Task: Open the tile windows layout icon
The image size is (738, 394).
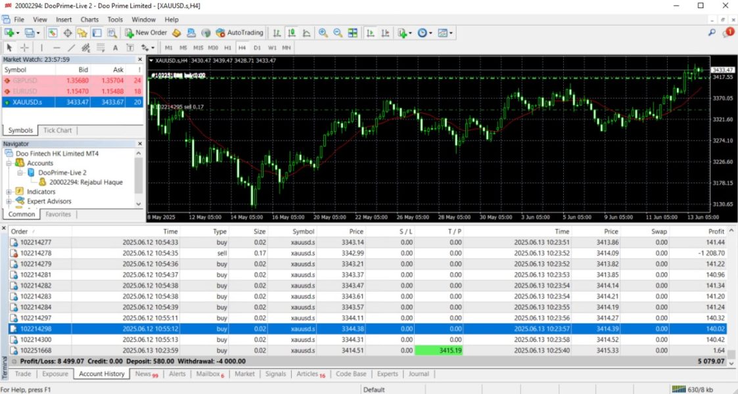Action: click(x=353, y=33)
